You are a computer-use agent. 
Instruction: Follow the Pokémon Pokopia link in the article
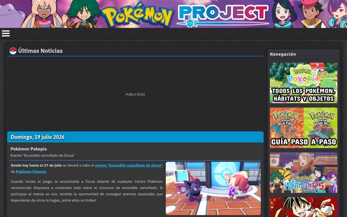31,172
